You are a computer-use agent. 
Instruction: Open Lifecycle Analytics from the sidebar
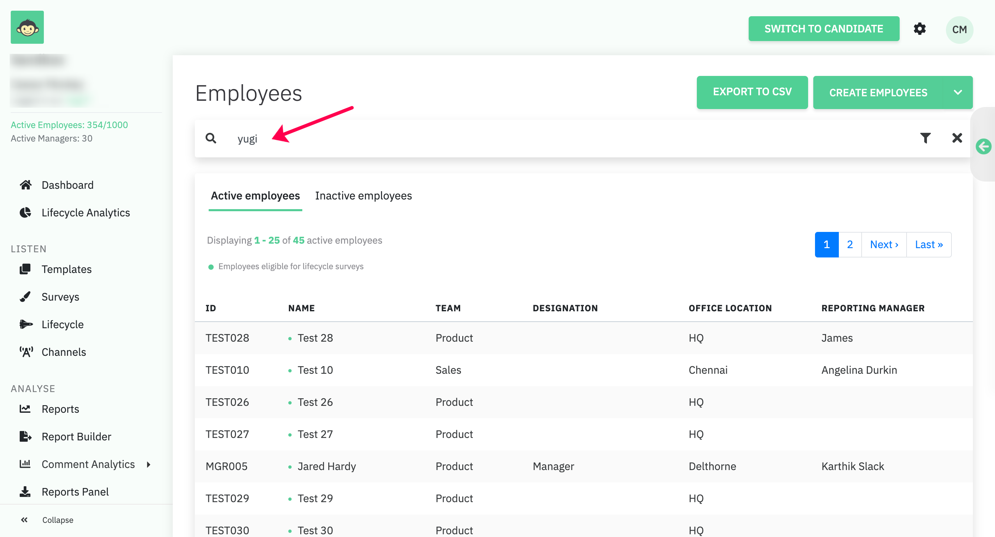[x=85, y=213]
